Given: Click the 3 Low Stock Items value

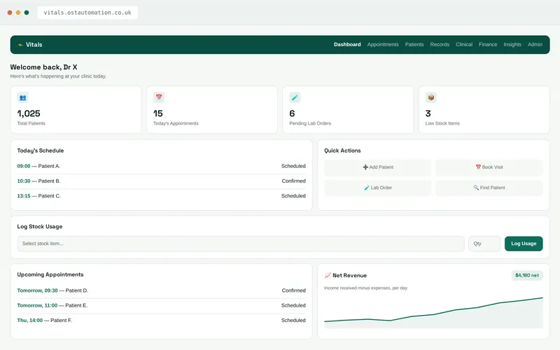Looking at the screenshot, I should (x=428, y=113).
